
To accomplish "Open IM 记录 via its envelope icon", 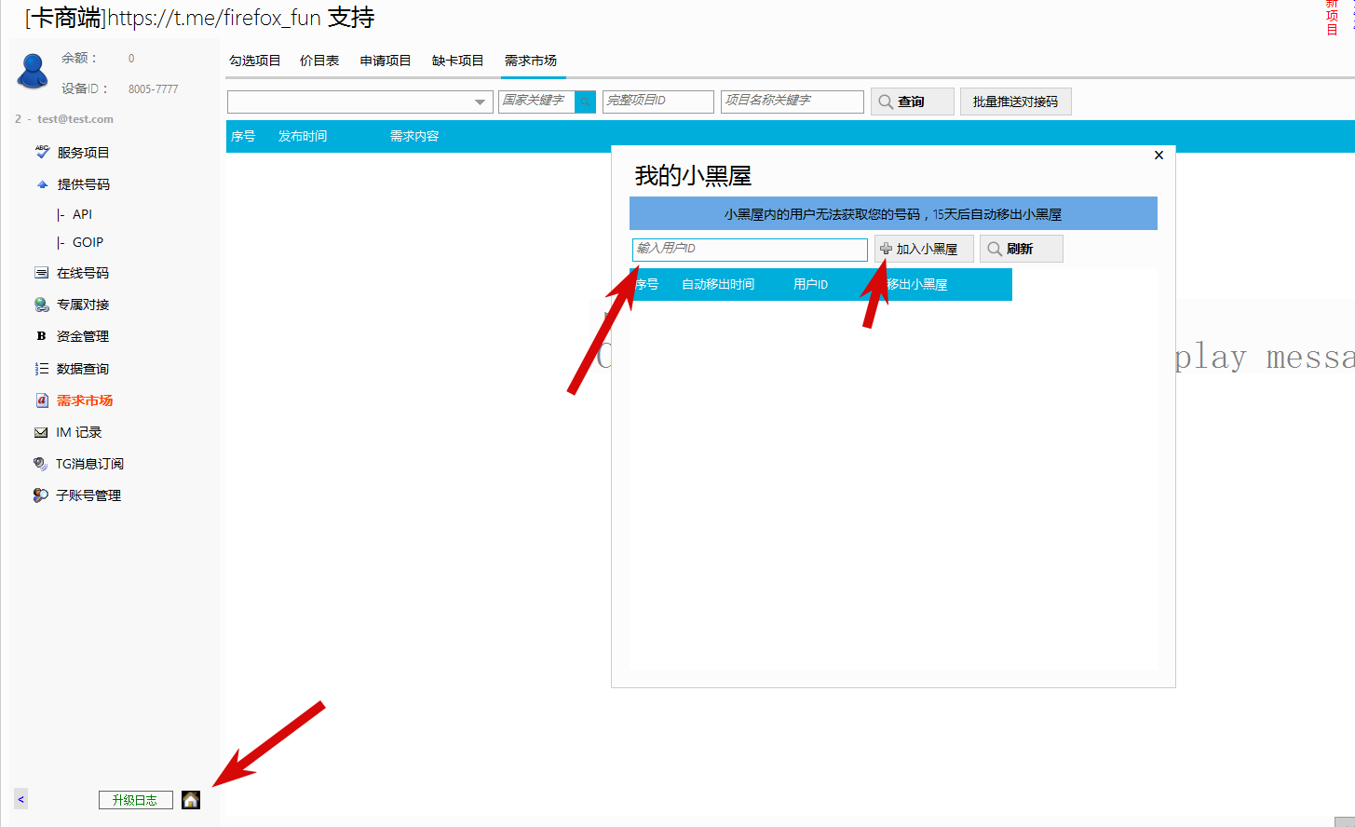I will 41,432.
